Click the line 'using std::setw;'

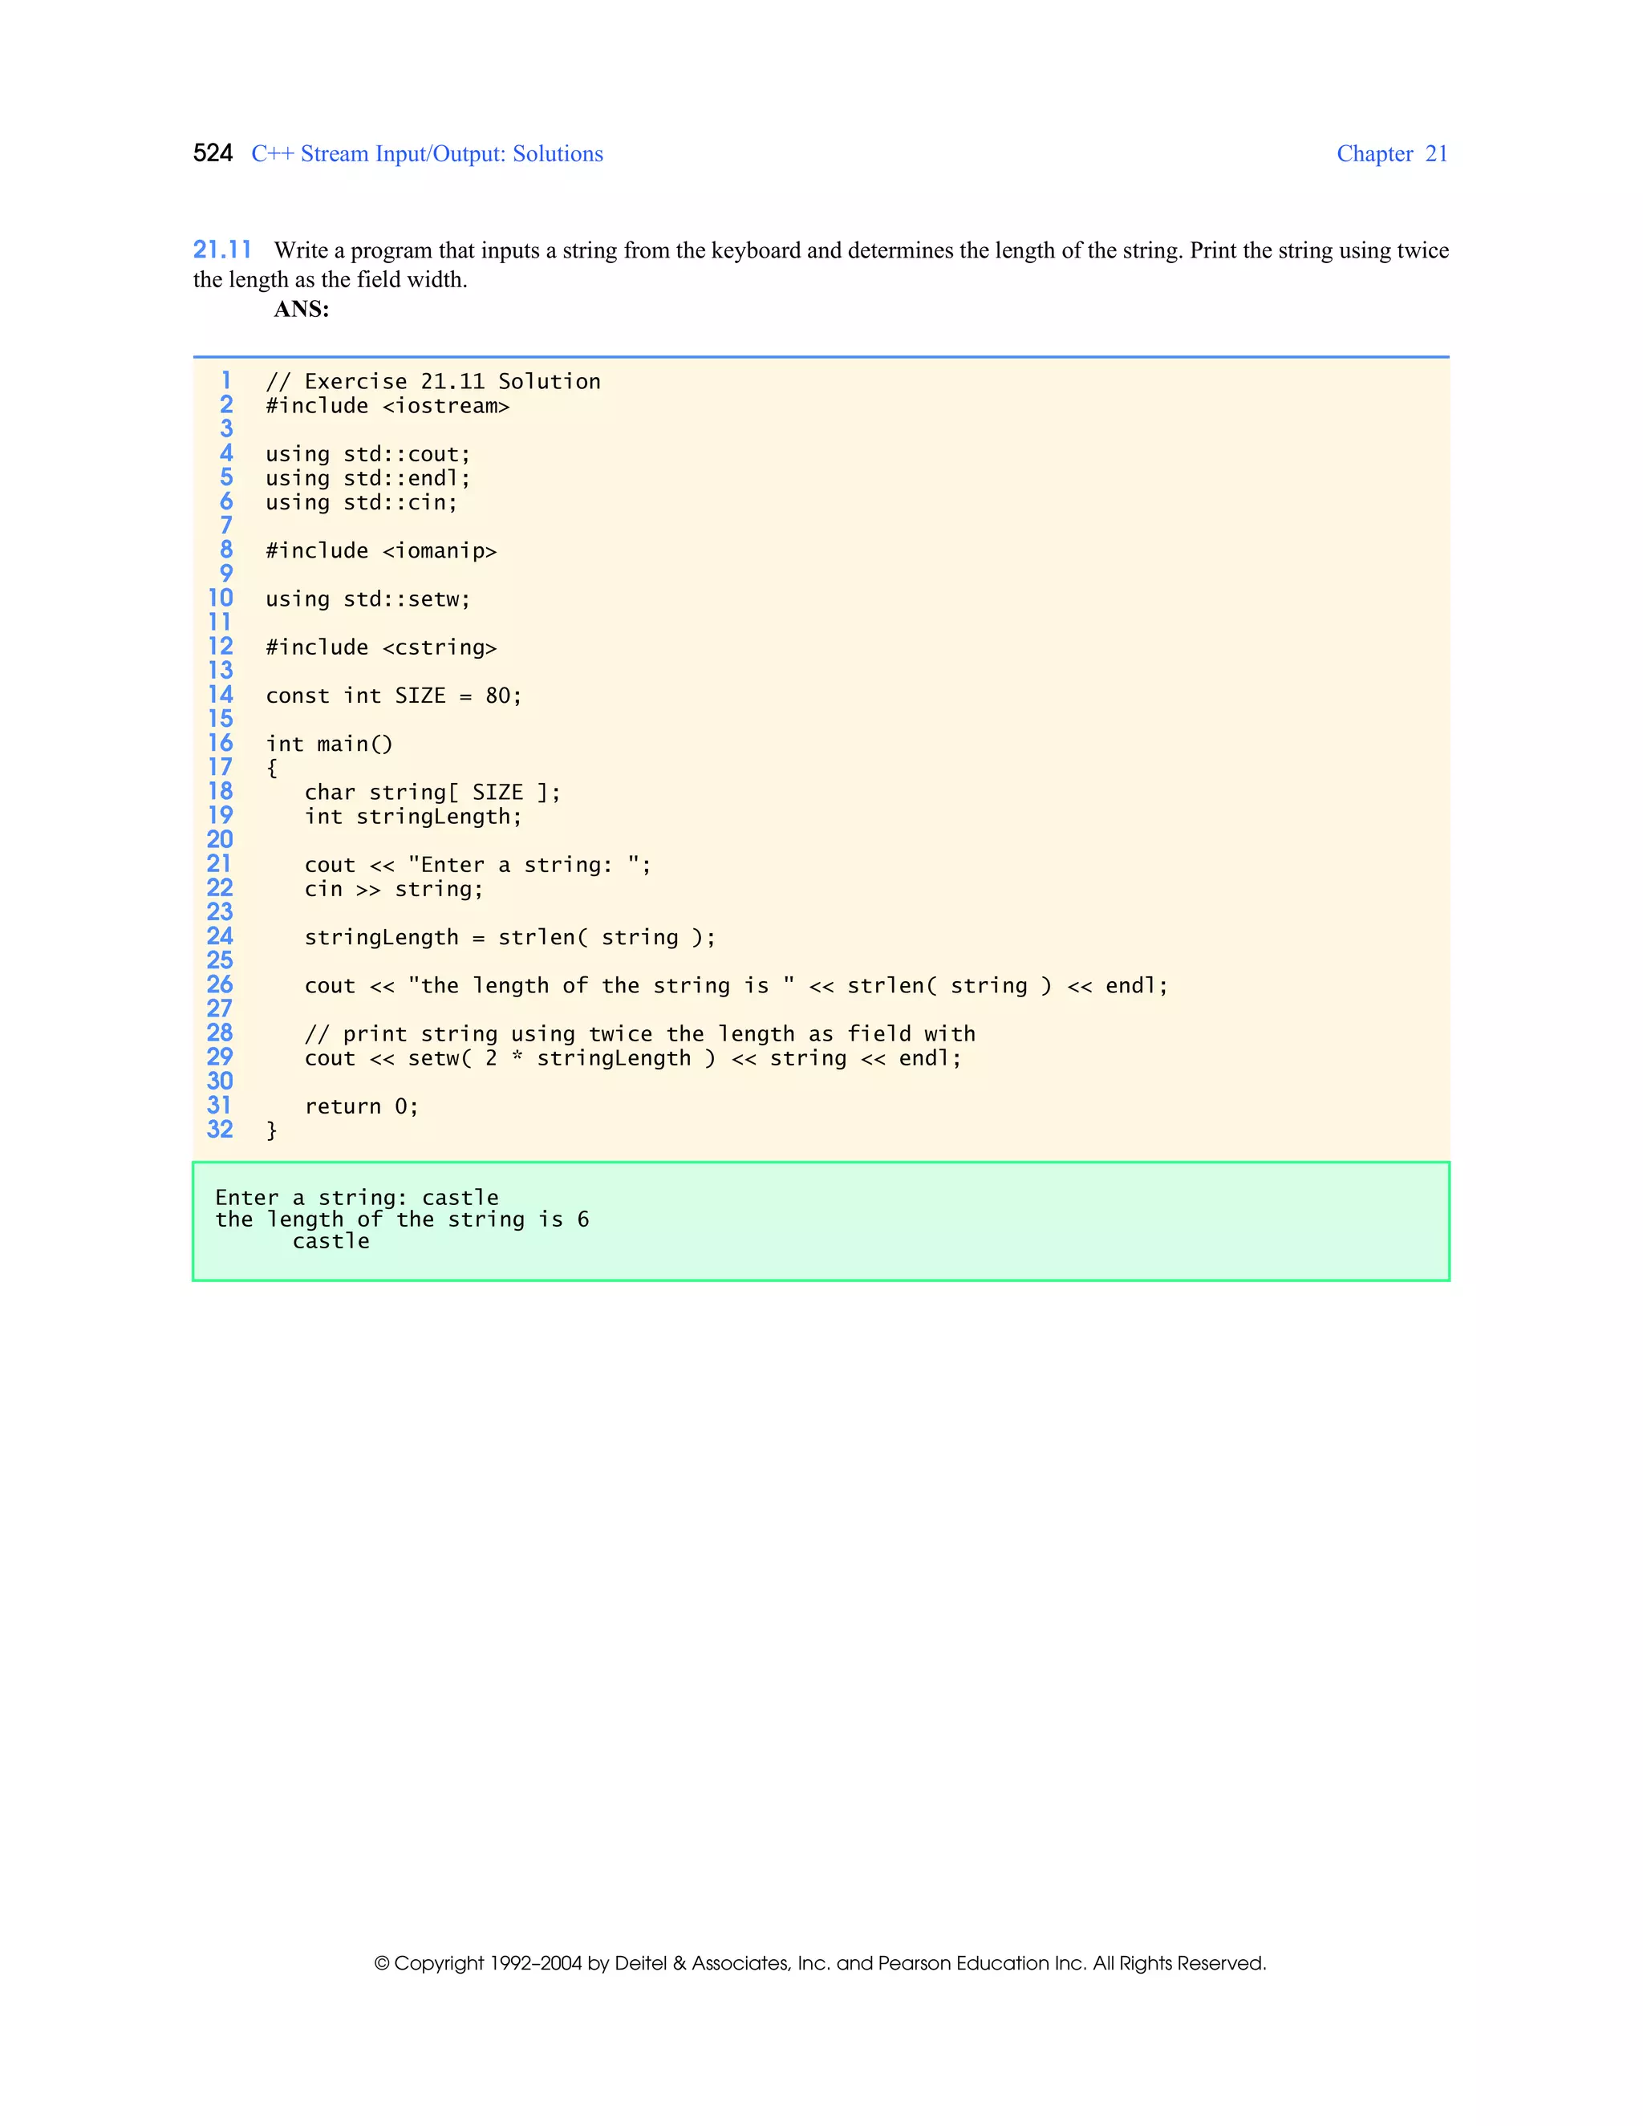368,599
